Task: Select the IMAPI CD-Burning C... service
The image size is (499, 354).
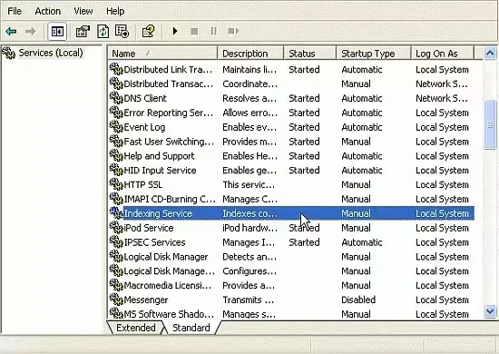Action: point(170,199)
